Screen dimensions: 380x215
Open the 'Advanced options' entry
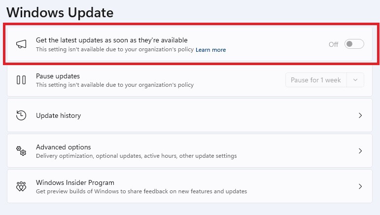[190, 151]
